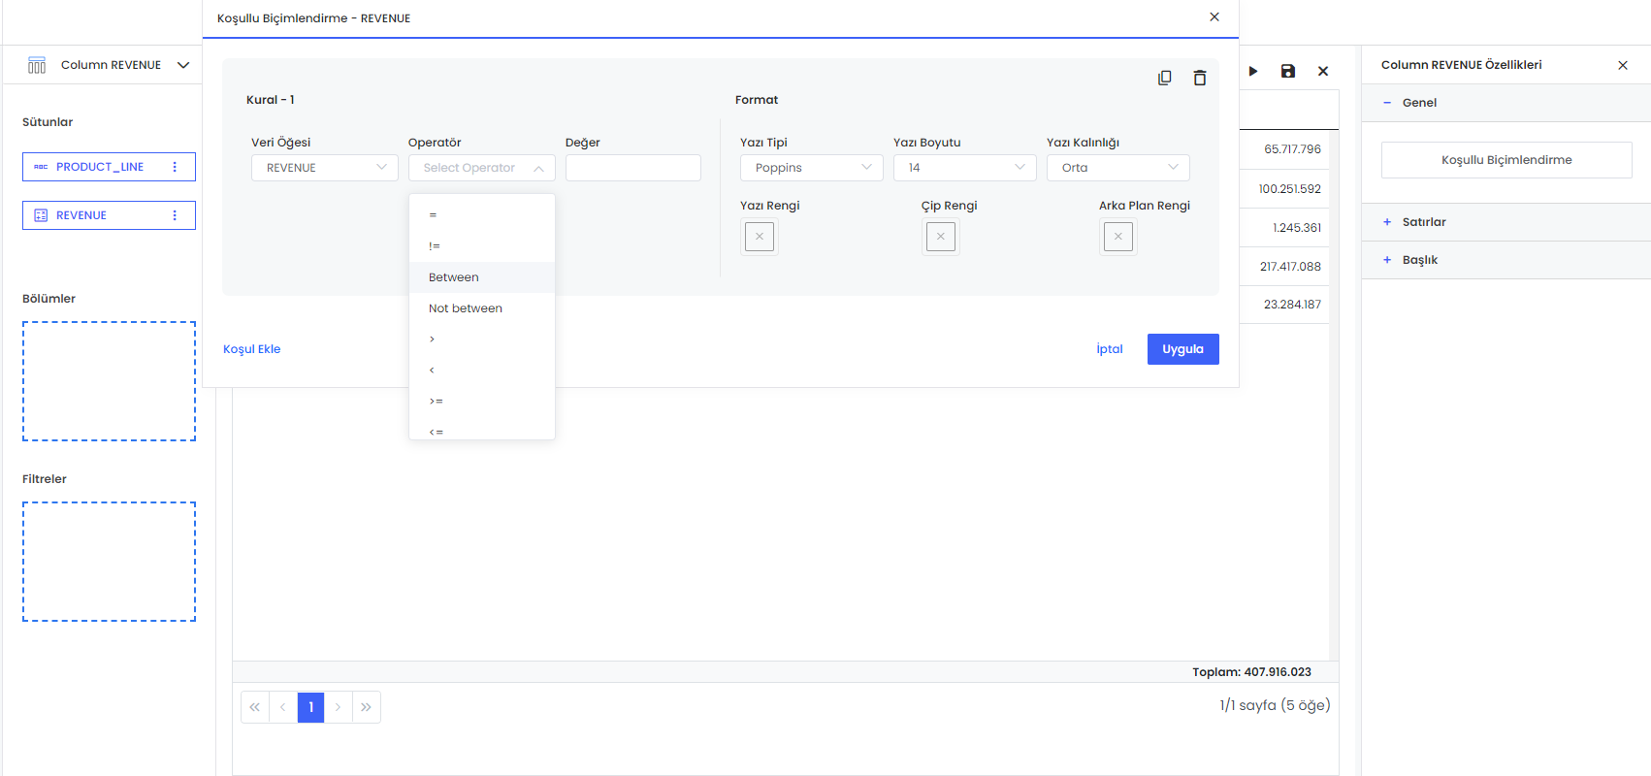Choose the > operator option
This screenshot has width=1651, height=776.
482,339
